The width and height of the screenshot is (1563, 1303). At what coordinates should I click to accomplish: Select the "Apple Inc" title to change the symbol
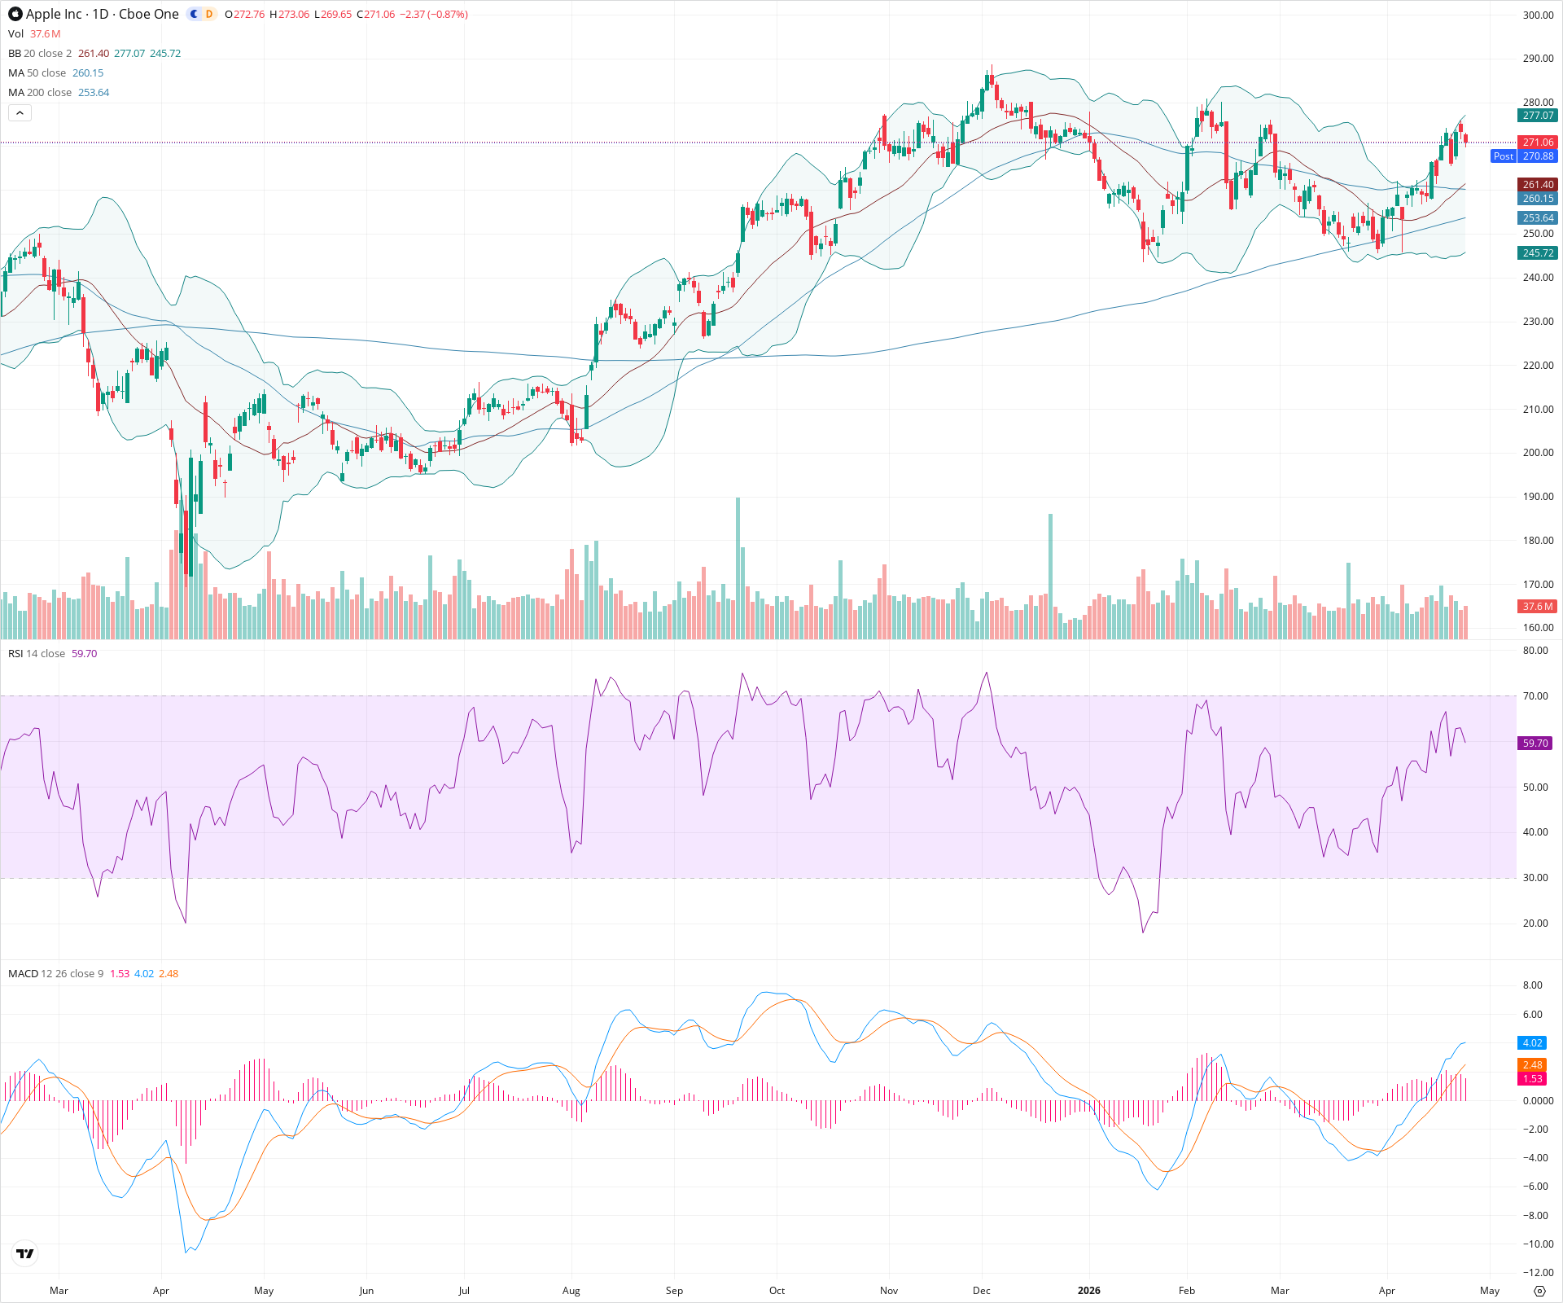(x=54, y=14)
